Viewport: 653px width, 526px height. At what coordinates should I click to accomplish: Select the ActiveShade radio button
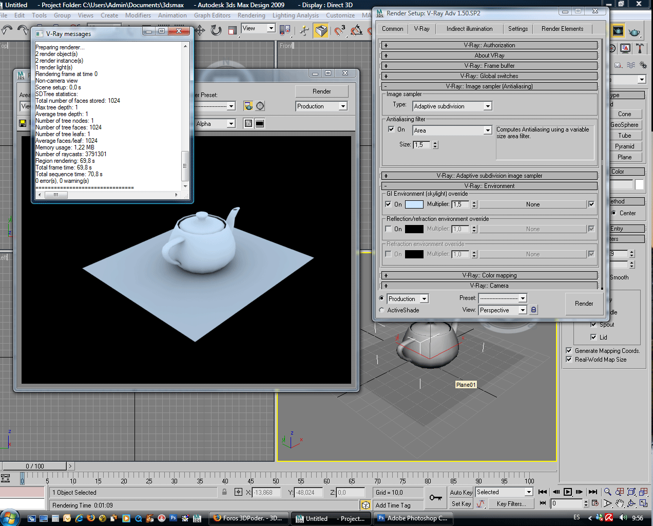pos(381,310)
